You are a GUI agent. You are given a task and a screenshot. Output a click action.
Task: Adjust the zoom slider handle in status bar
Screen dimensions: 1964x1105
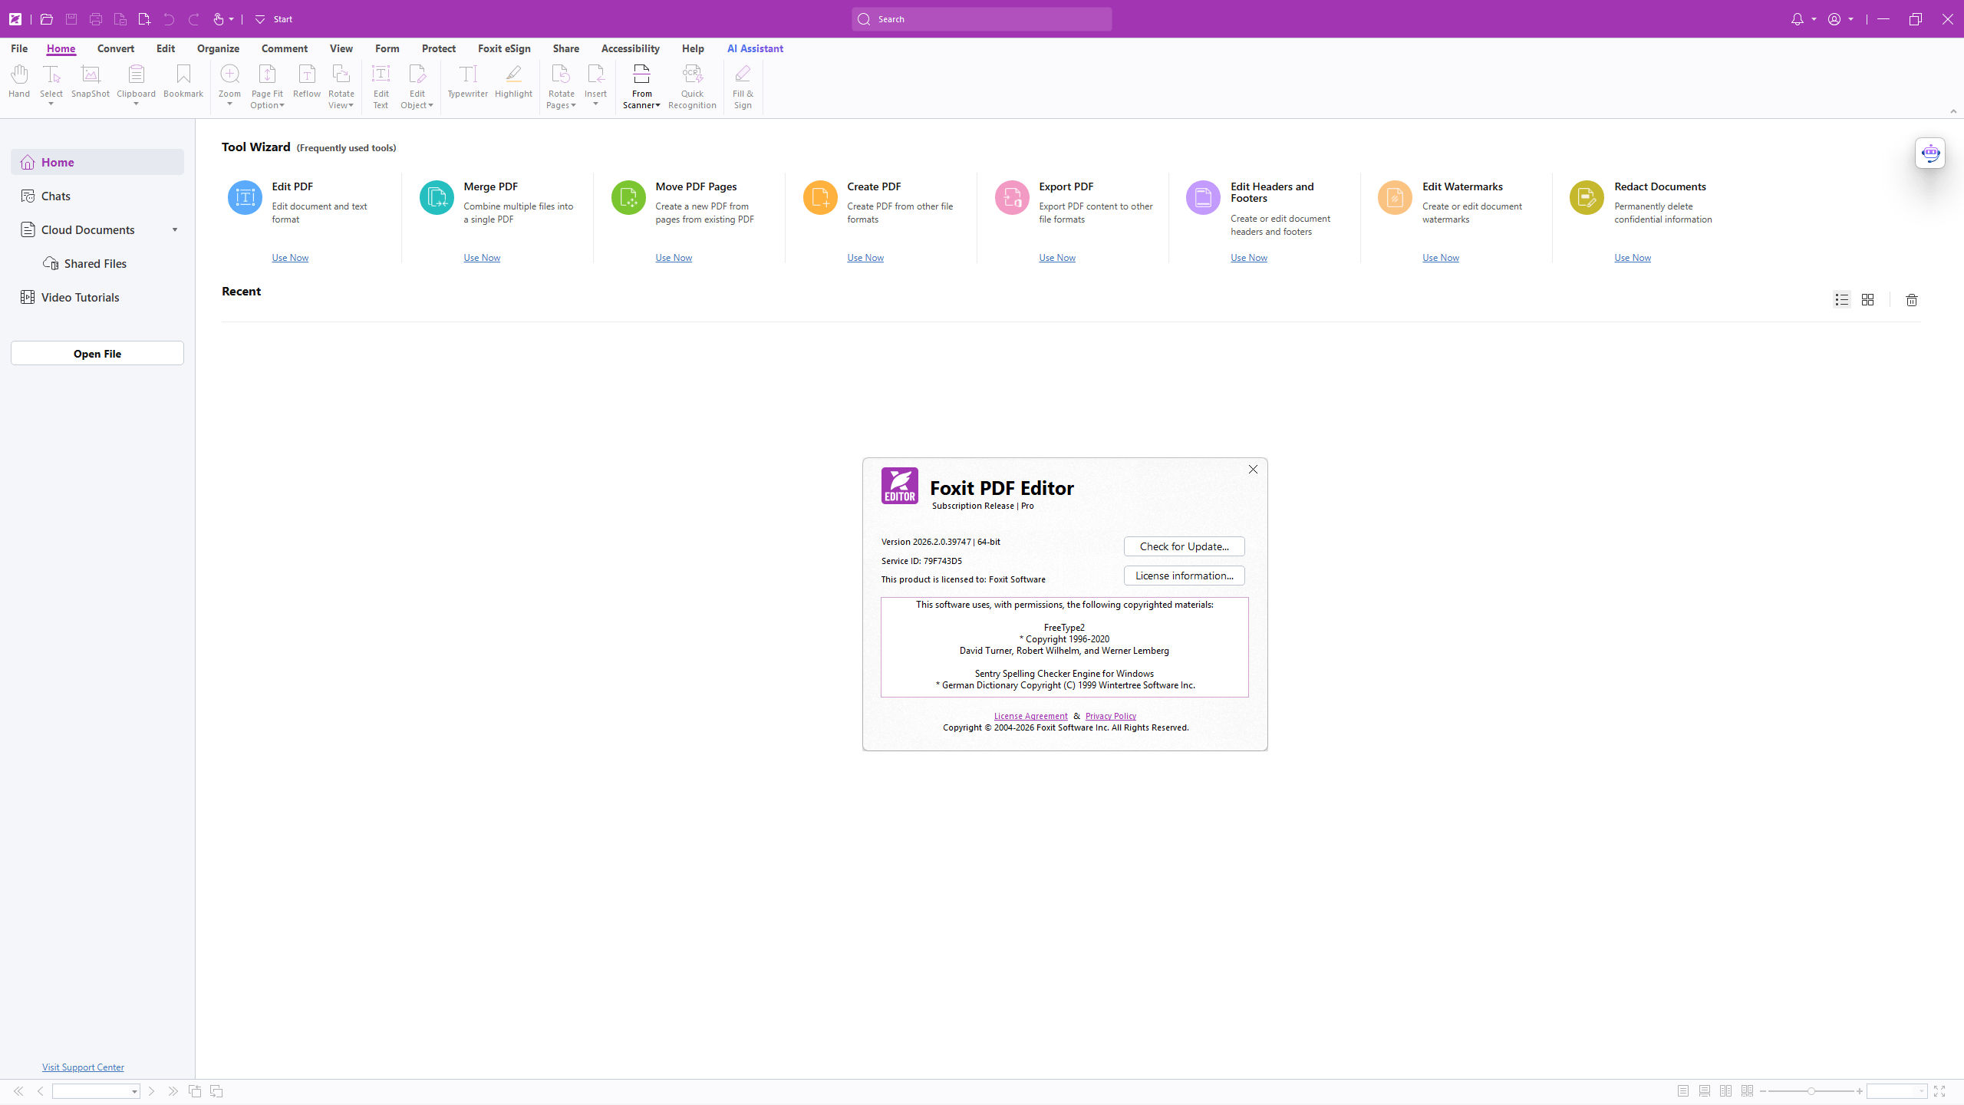click(x=1811, y=1091)
